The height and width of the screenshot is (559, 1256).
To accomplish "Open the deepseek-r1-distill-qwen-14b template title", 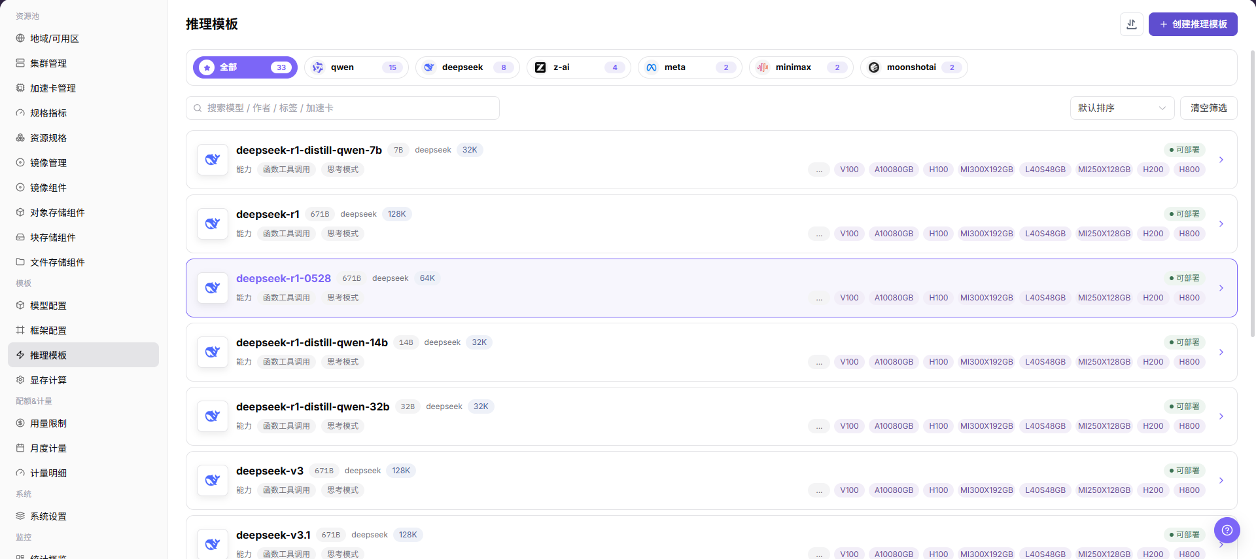I will [x=312, y=342].
